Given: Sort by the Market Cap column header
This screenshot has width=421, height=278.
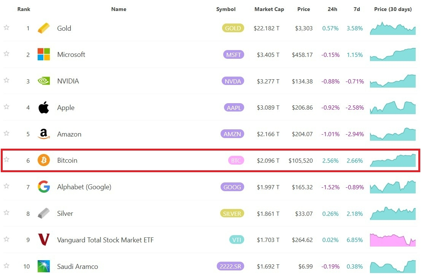Looking at the screenshot, I should [269, 9].
